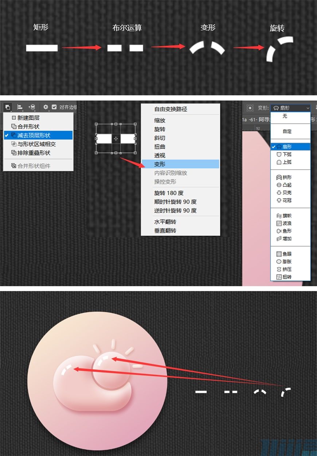The image size is (317, 456).
Task: Select the 鱼眼 warp style
Action: pos(290,254)
